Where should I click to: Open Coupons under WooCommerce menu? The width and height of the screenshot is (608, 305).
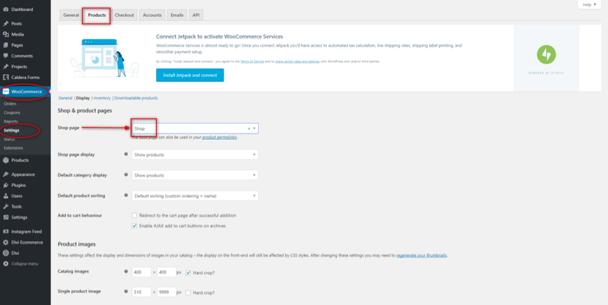(12, 113)
